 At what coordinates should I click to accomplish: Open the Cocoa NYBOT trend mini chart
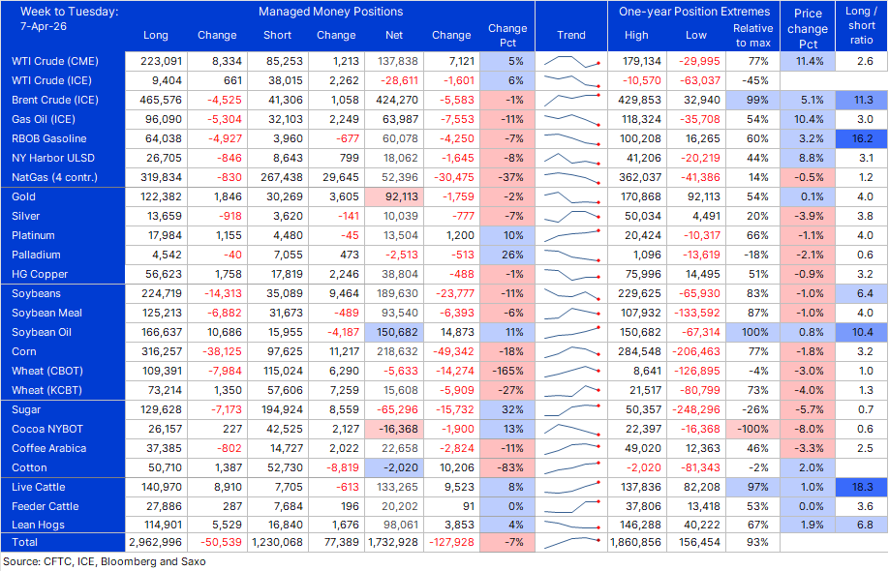coord(570,429)
